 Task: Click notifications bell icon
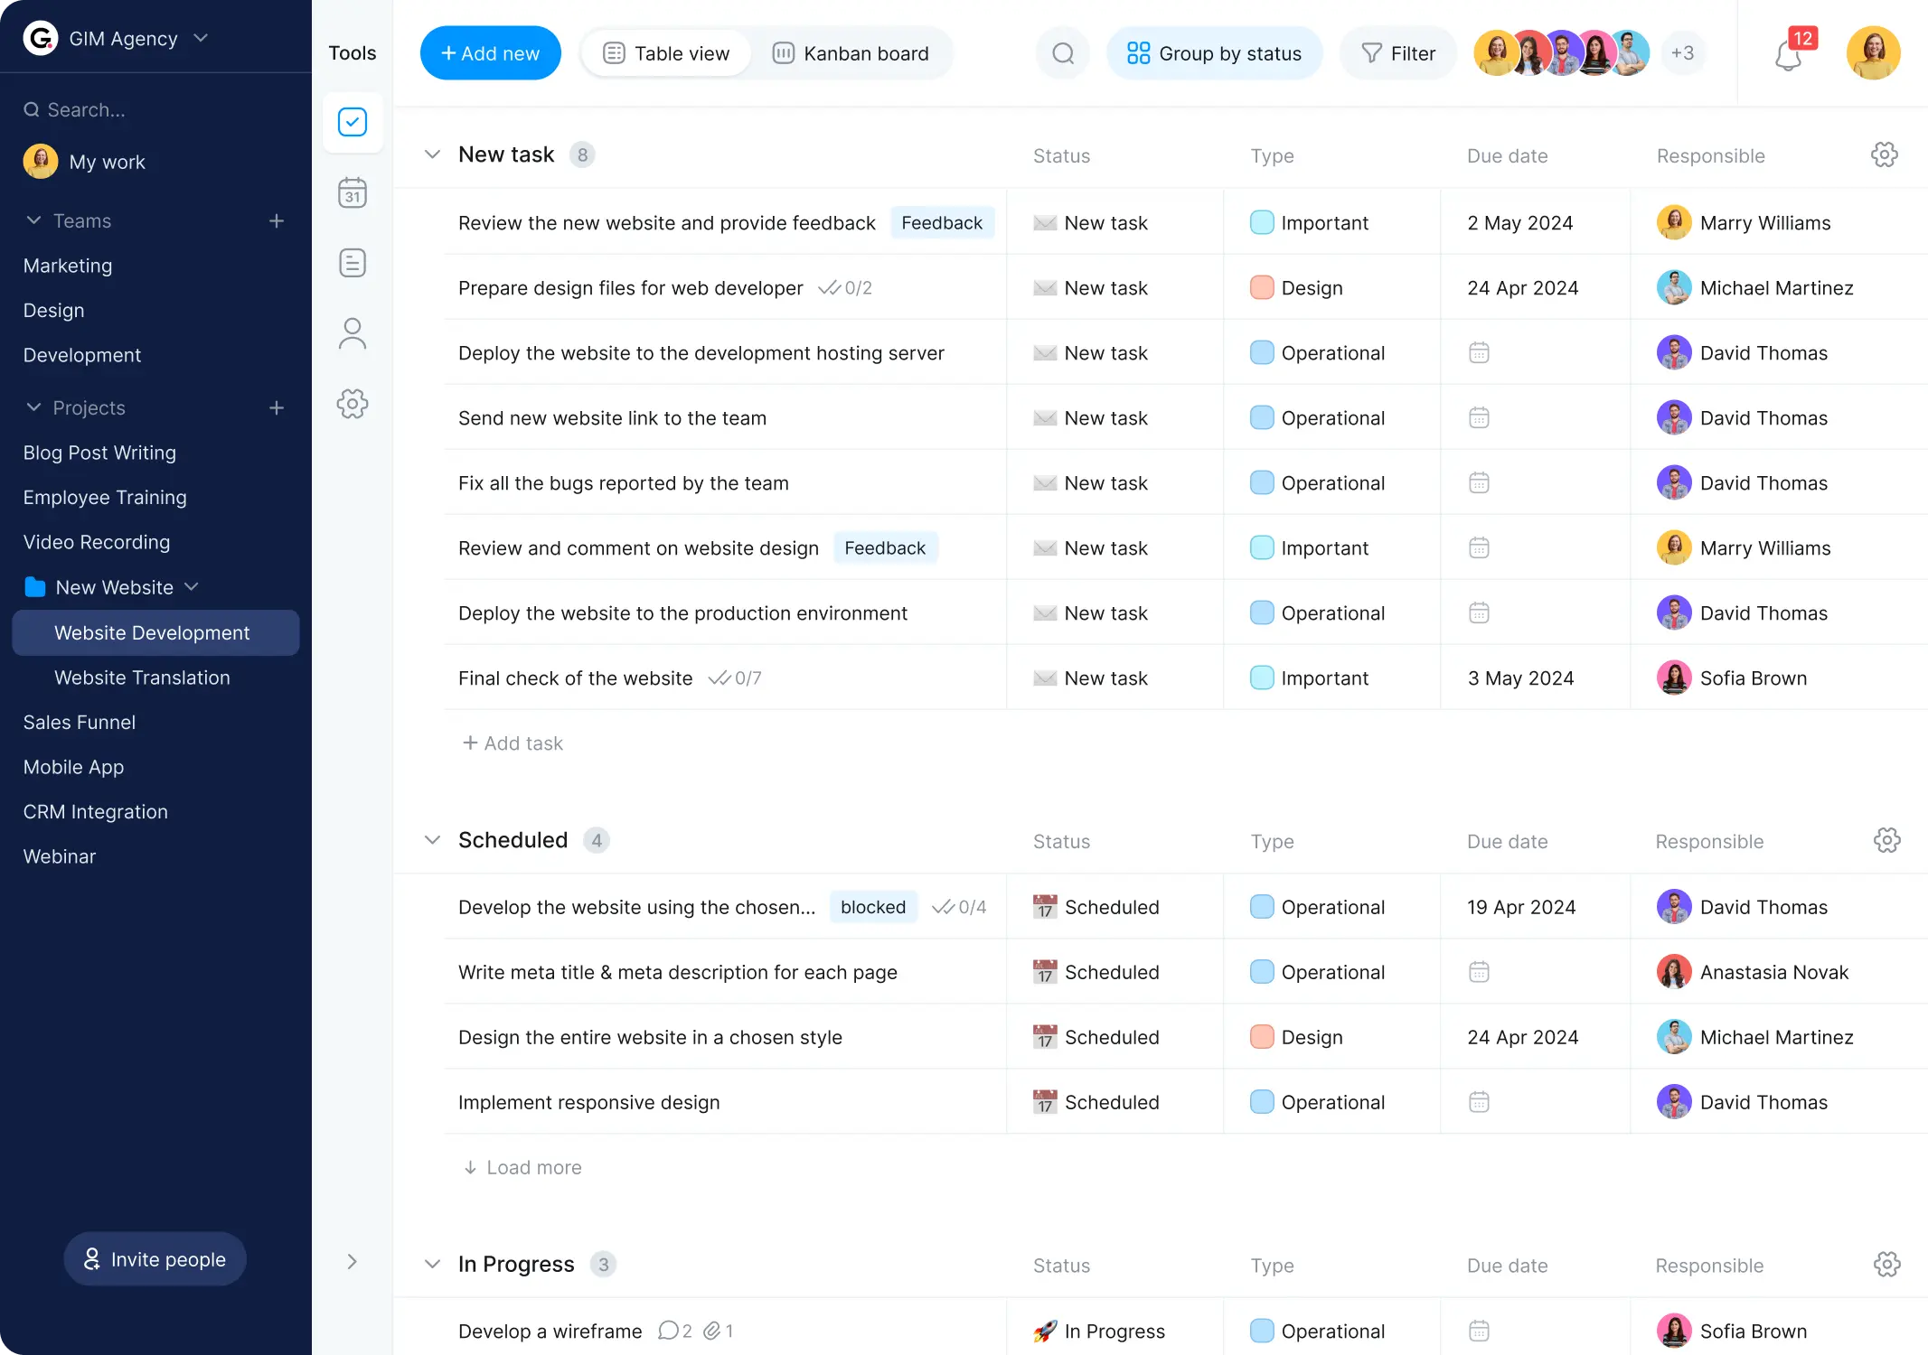[x=1787, y=54]
